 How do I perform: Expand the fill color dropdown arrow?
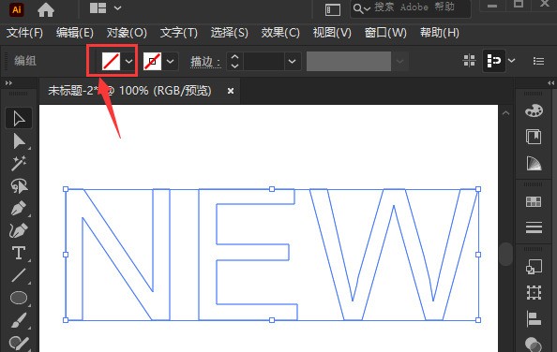[x=129, y=62]
